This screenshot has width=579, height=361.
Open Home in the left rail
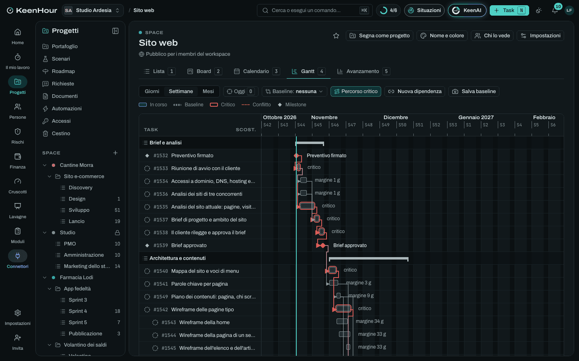point(18,37)
